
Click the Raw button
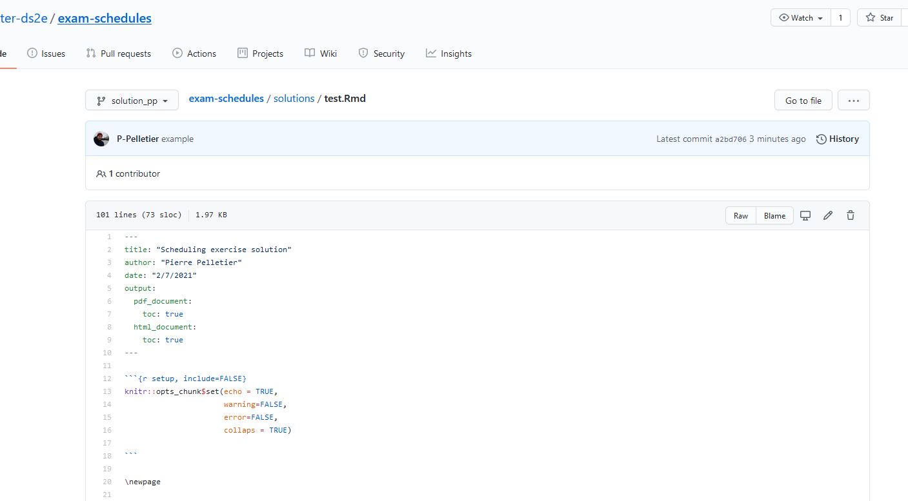click(740, 215)
